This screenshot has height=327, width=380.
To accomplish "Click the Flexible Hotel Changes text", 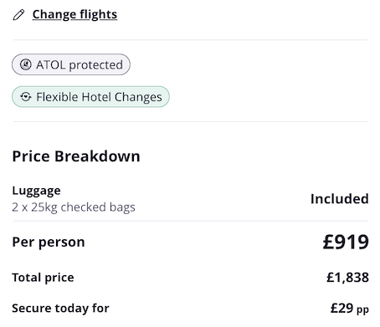I will [x=99, y=97].
